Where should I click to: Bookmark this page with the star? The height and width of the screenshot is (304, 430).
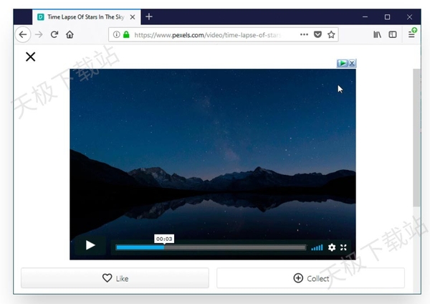(x=331, y=34)
